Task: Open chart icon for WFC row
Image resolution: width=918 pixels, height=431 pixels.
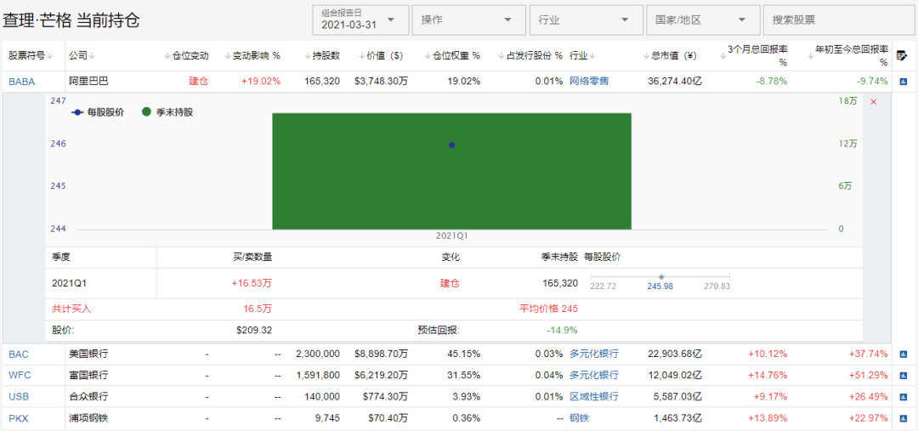Action: coord(903,375)
